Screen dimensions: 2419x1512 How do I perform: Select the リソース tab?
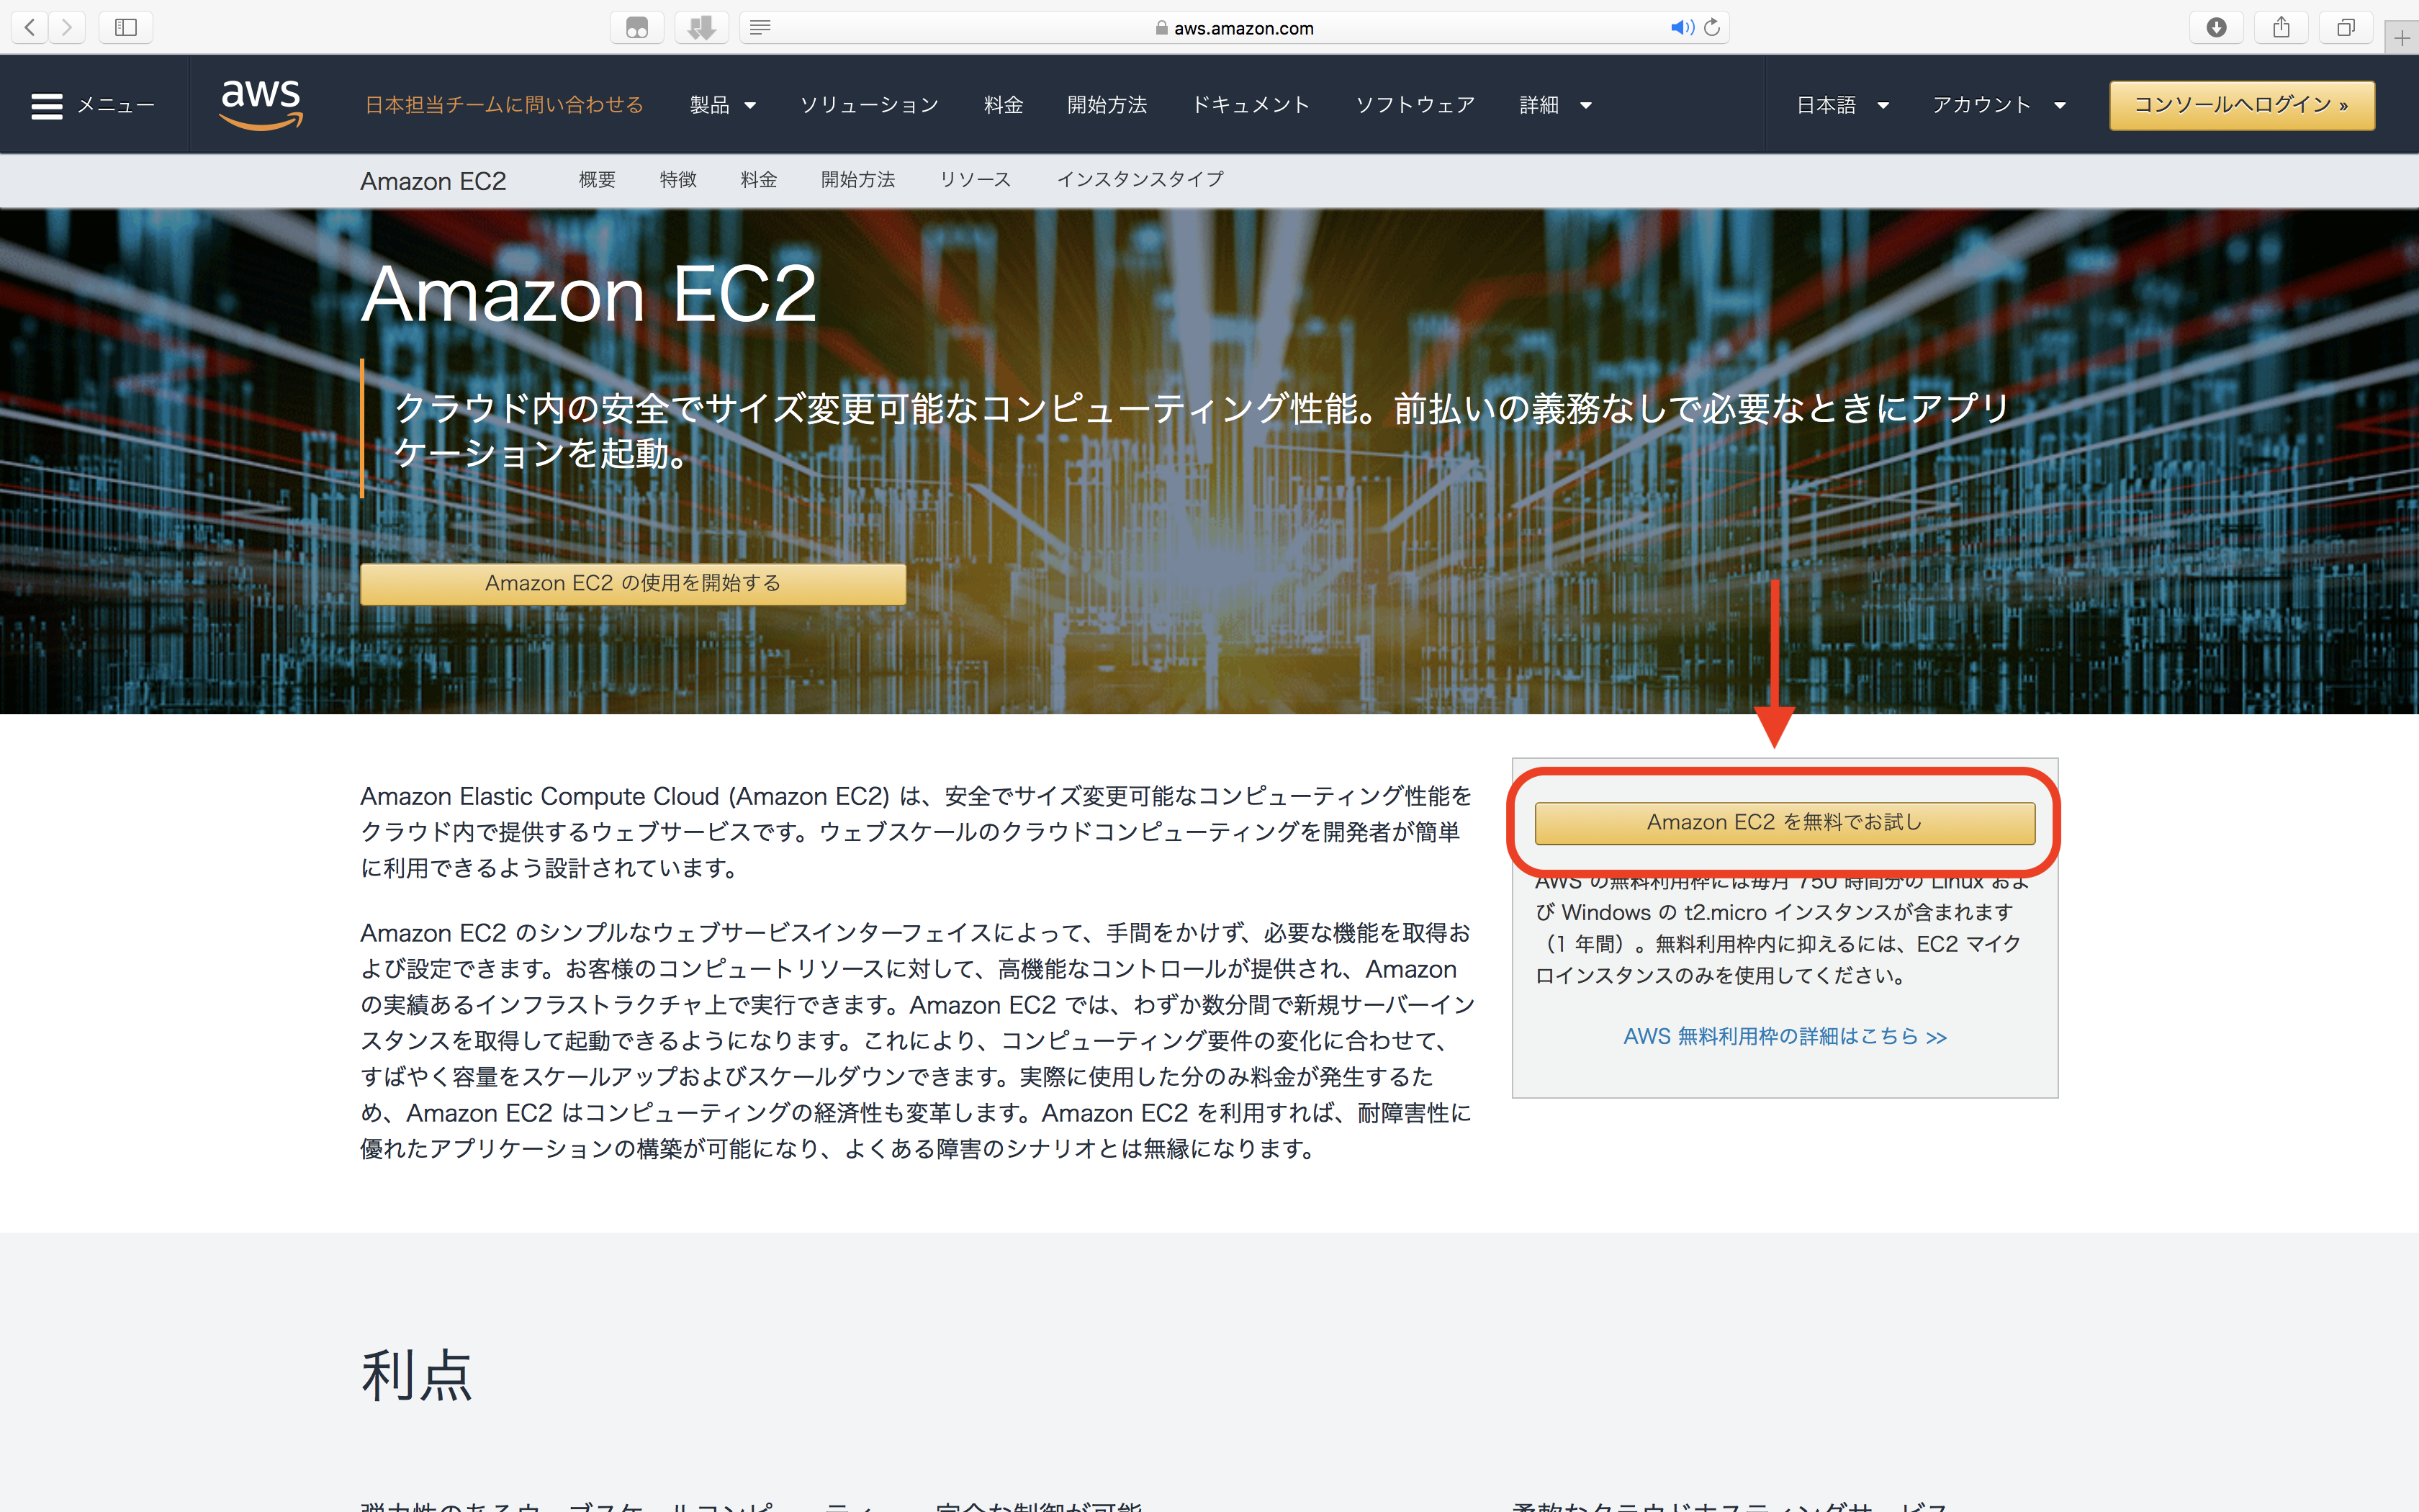pyautogui.click(x=975, y=180)
